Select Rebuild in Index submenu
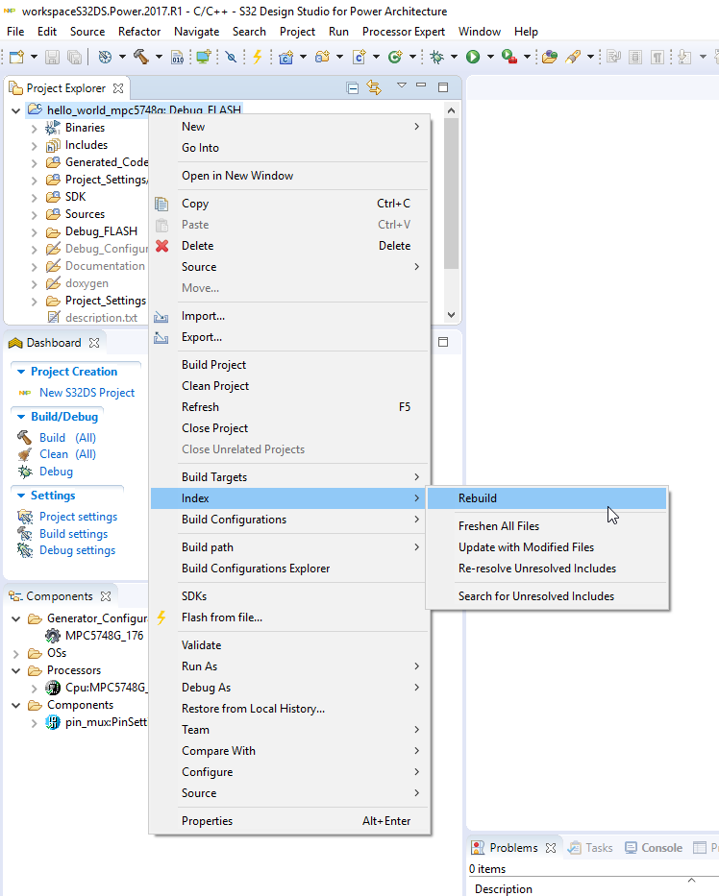Image resolution: width=719 pixels, height=896 pixels. tap(547, 498)
